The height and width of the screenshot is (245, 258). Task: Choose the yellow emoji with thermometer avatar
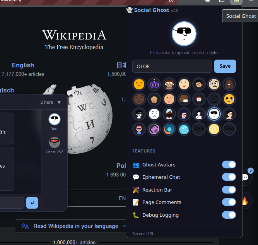point(229,99)
